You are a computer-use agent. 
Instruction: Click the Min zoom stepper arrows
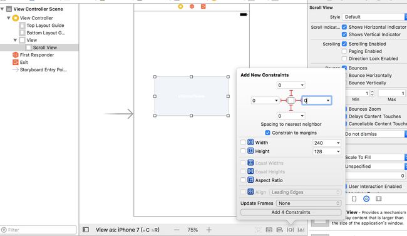pyautogui.click(x=372, y=93)
